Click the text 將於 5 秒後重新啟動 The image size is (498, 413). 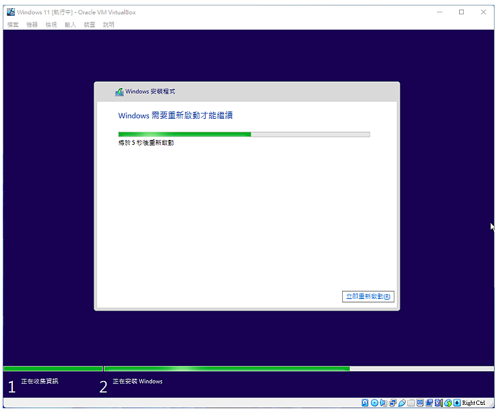[x=146, y=143]
